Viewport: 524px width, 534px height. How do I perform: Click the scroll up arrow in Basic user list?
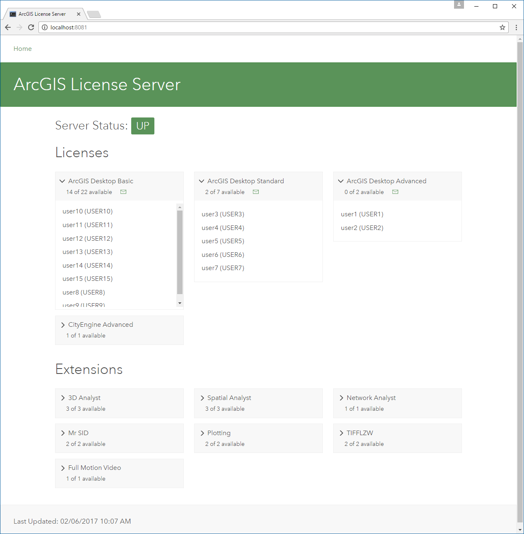pos(180,207)
